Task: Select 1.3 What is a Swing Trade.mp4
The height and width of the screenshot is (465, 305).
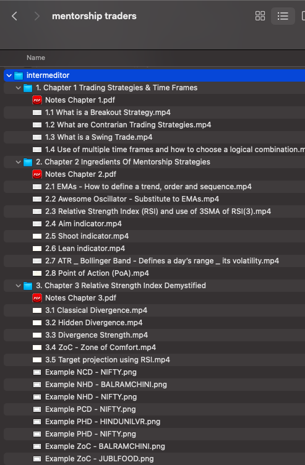Action: (x=154, y=137)
